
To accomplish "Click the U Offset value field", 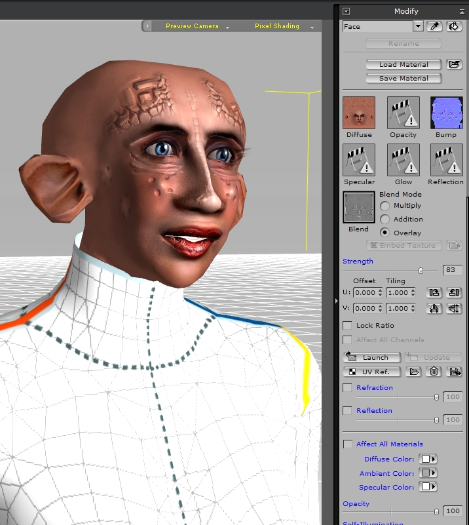I will (365, 292).
